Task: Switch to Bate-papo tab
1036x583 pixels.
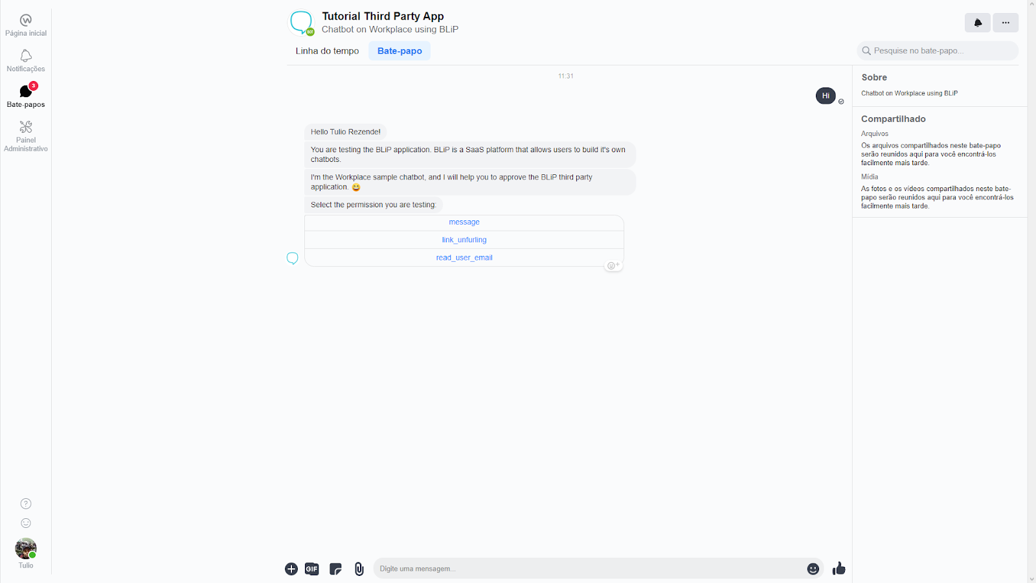Action: tap(400, 51)
